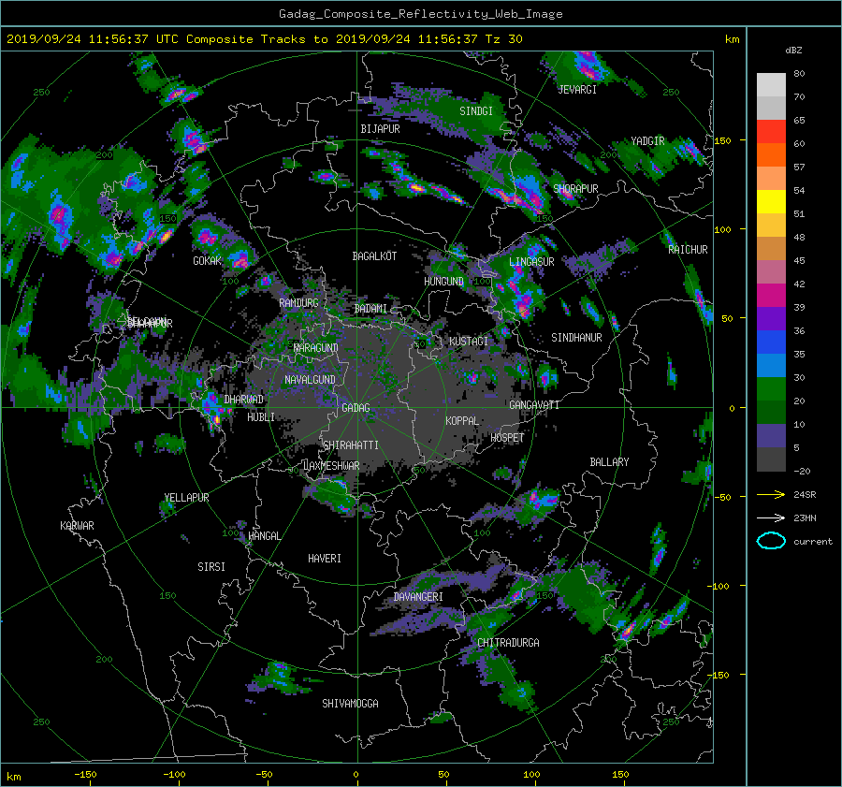The image size is (842, 787).
Task: Select the yellow 54 dBZ color swatch
Action: [x=771, y=201]
